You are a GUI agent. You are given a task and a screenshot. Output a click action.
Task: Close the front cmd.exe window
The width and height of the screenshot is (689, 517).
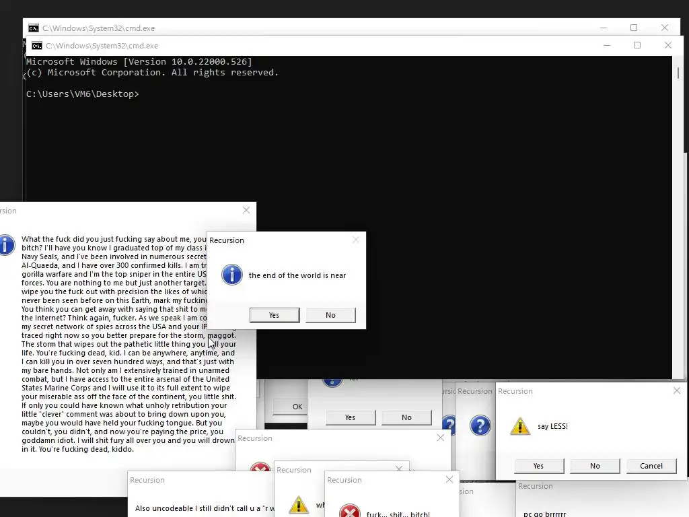(x=668, y=45)
